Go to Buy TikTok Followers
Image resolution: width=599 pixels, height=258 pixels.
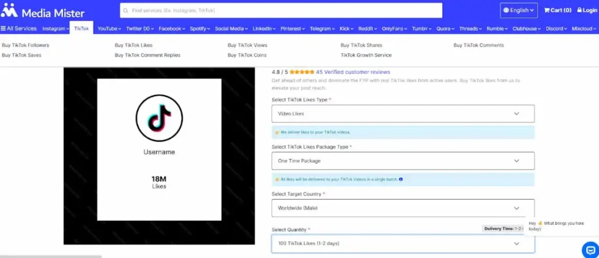(26, 45)
